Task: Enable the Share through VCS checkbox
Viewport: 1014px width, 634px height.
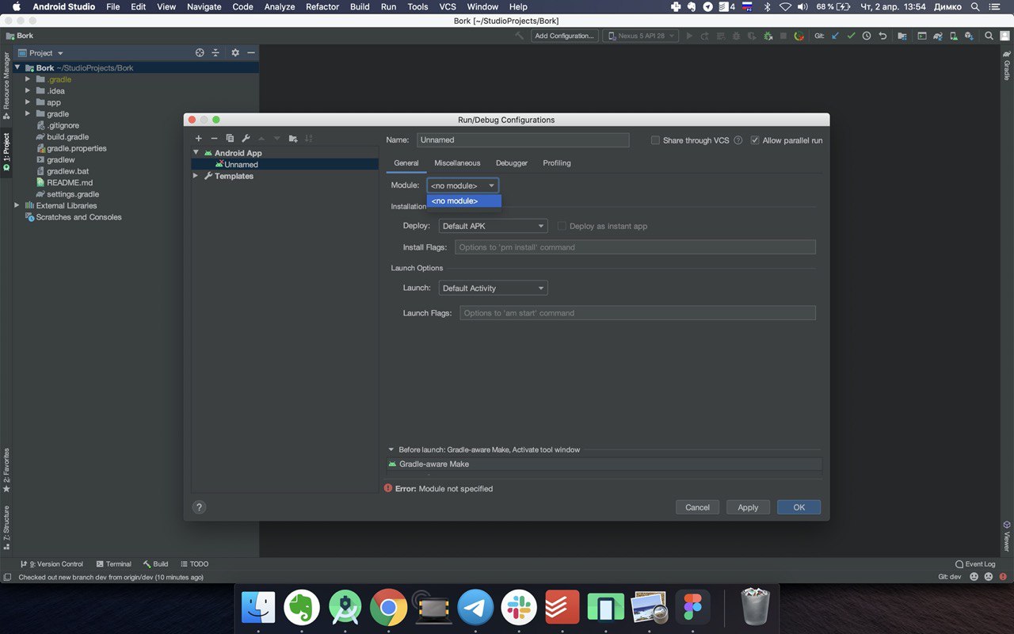Action: point(655,140)
